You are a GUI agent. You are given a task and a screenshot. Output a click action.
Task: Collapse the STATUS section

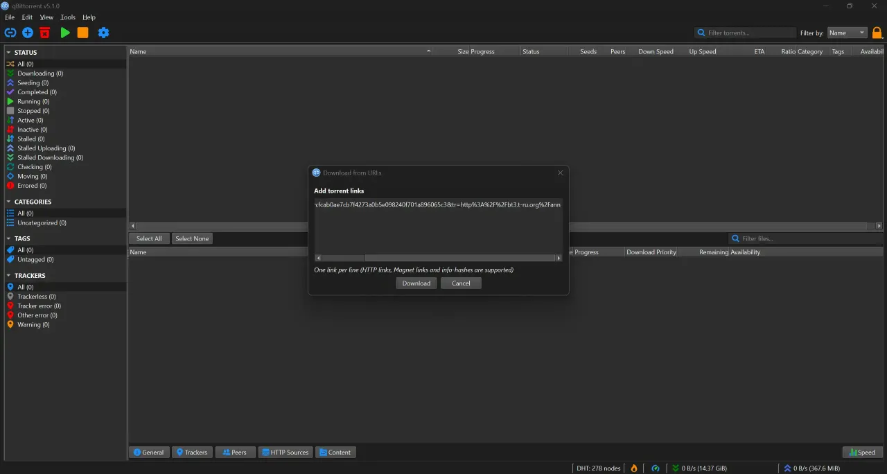(x=9, y=53)
